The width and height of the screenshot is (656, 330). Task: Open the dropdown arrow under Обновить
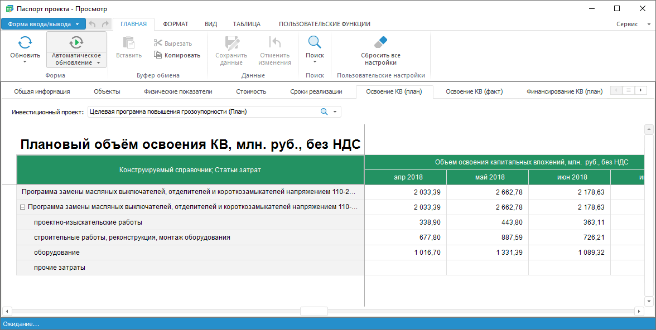point(25,62)
